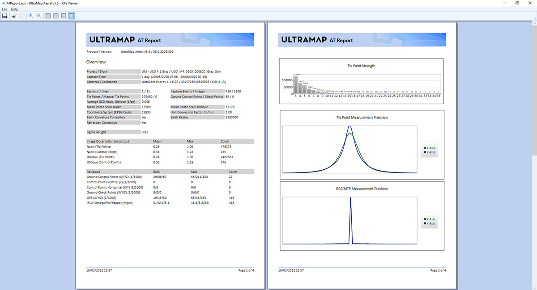
Task: Print the AT report document
Action: click(14, 16)
